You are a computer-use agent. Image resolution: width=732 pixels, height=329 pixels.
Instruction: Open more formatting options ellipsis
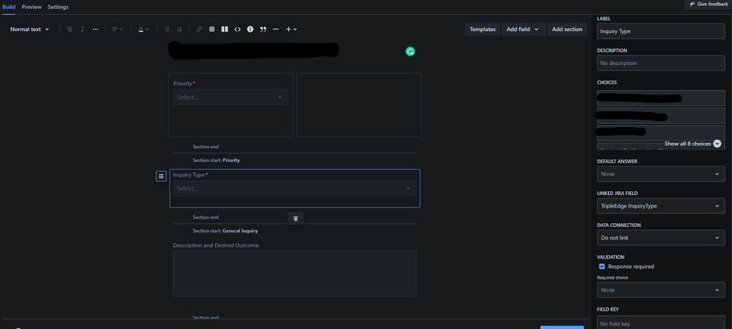[95, 29]
